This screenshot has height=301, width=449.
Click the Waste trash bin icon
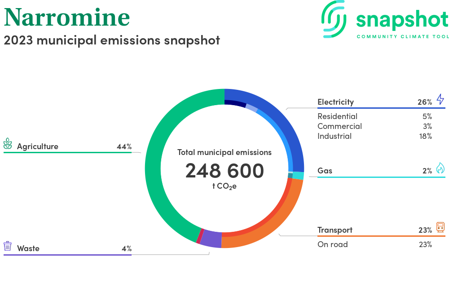click(x=8, y=246)
